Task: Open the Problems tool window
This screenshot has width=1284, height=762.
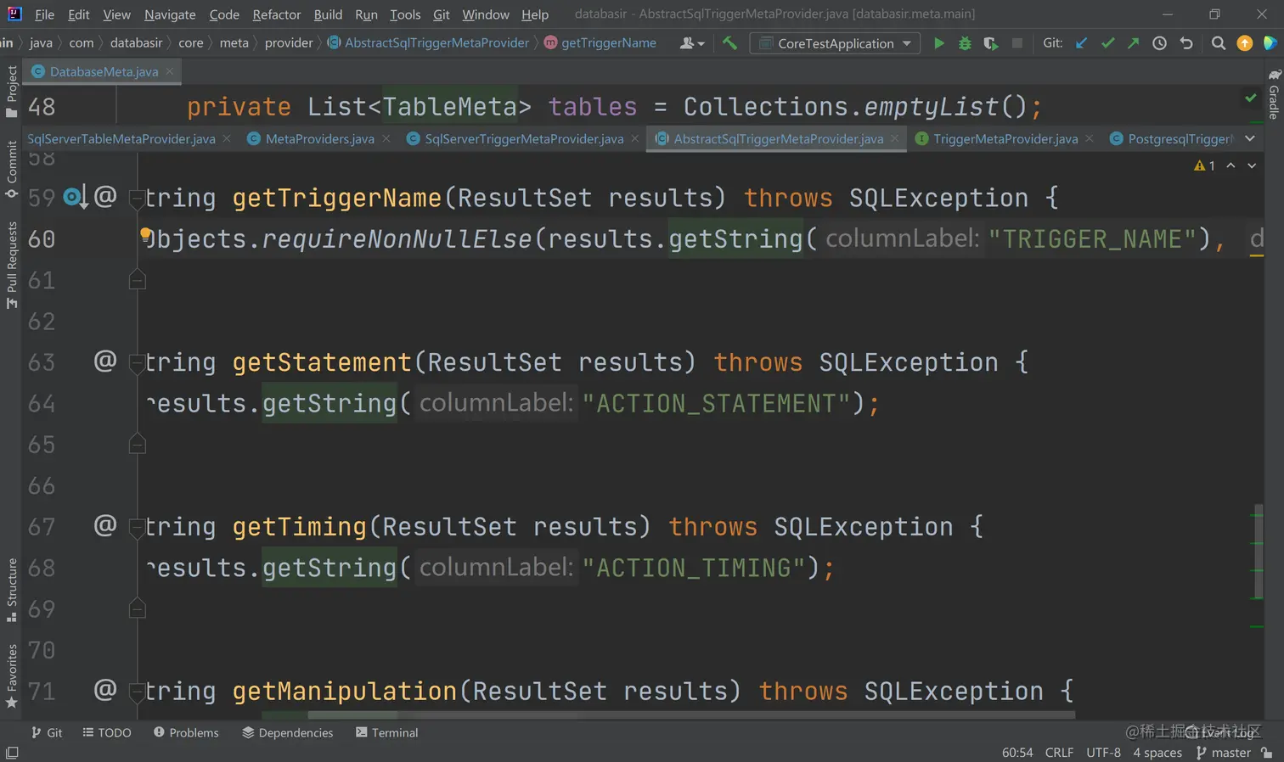Action: [x=186, y=732]
